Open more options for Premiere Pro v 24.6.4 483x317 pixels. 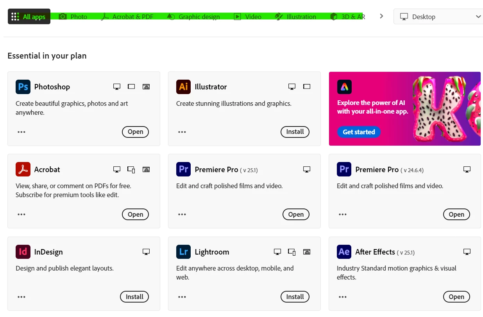(x=343, y=214)
